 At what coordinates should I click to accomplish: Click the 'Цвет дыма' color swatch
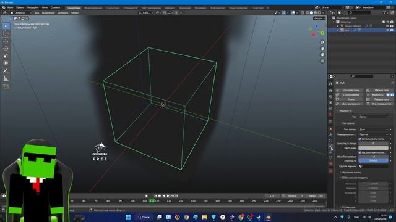click(373, 148)
